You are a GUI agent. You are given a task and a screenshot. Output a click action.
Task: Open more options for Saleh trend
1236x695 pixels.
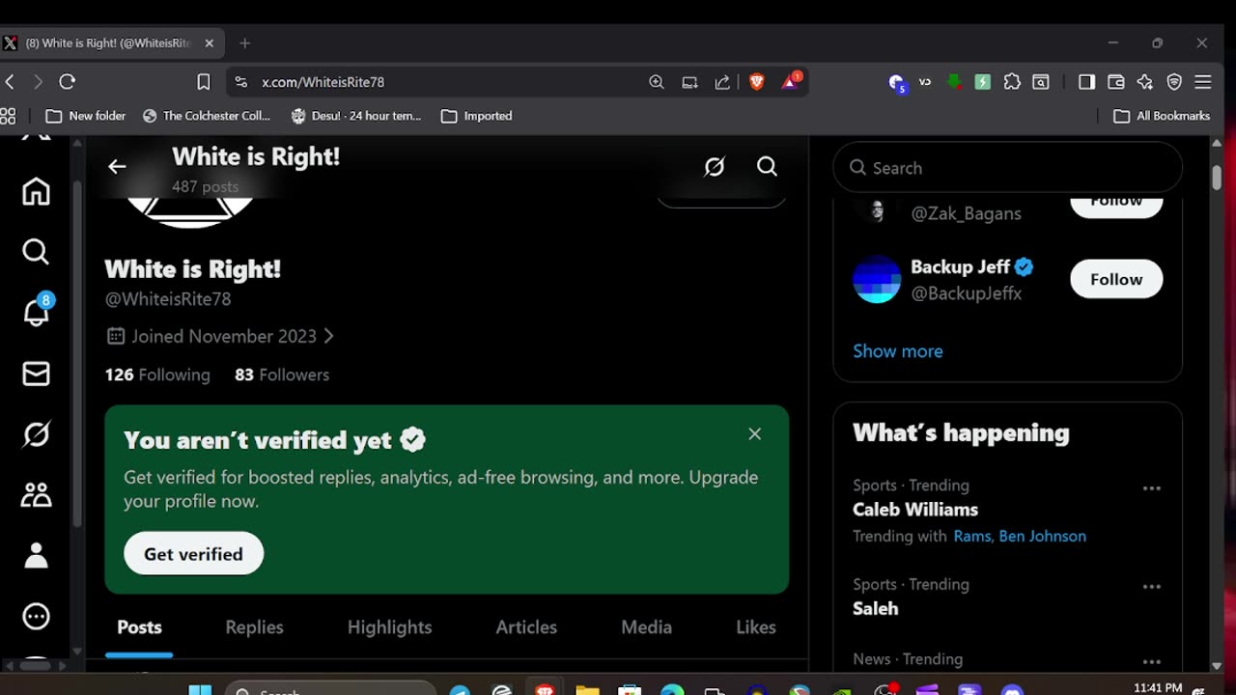[1151, 586]
